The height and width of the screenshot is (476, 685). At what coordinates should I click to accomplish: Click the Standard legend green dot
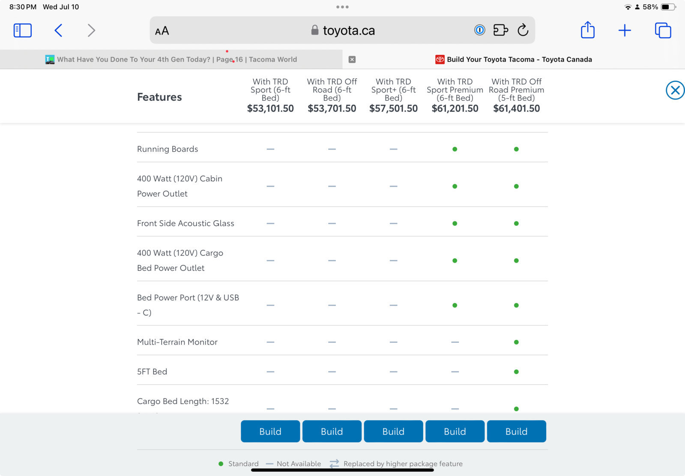221,464
